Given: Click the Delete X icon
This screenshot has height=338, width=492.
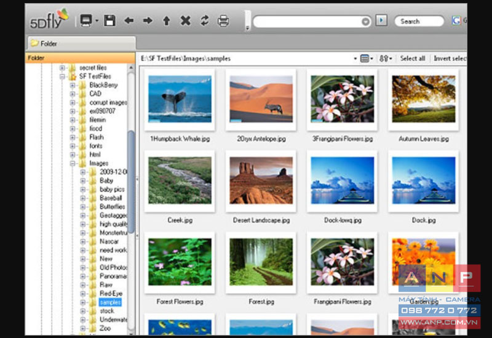Looking at the screenshot, I should coord(186,21).
